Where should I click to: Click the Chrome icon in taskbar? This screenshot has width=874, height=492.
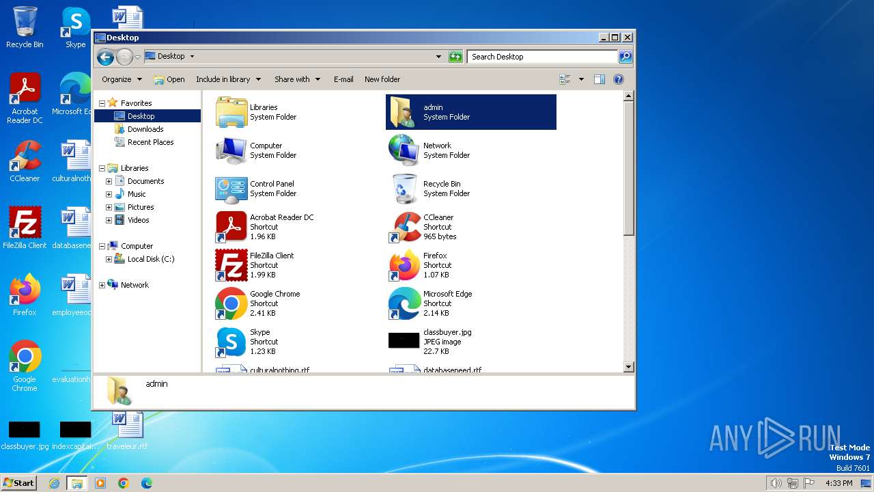coord(124,483)
